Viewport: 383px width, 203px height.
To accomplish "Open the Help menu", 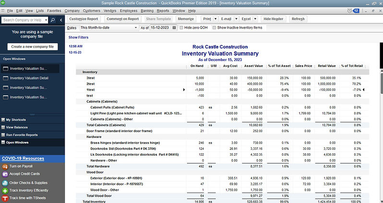I will click(192, 11).
